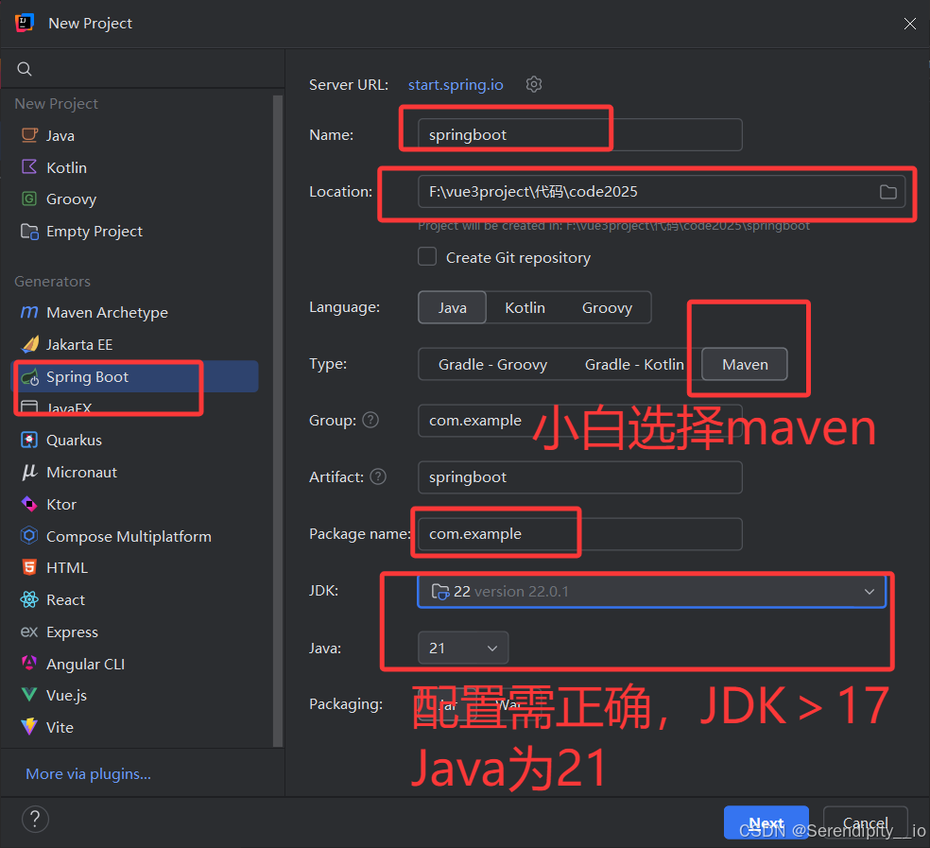This screenshot has width=930, height=848.
Task: Enable Create Git repository checkbox
Action: [x=427, y=257]
